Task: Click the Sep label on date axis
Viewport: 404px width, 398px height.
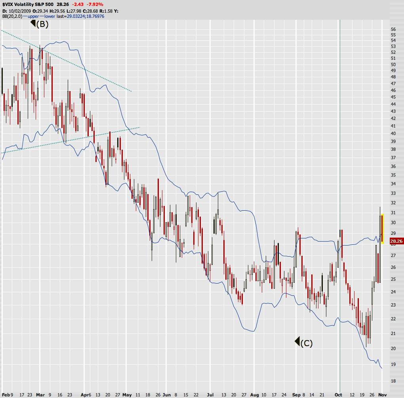Action: point(296,395)
